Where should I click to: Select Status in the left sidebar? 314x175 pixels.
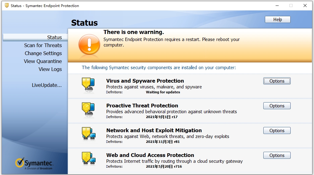[x=54, y=37]
